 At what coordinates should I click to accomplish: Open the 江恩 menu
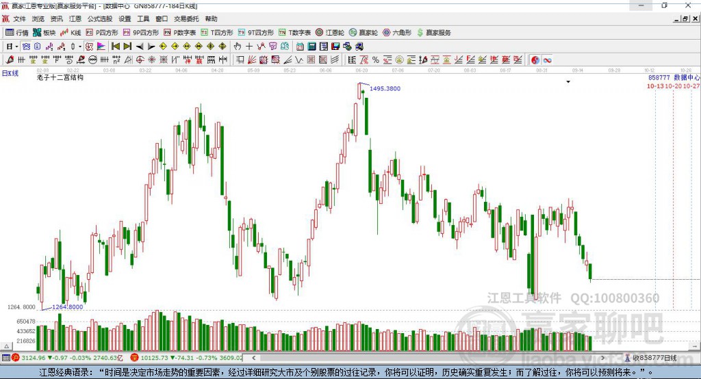[x=75, y=18]
